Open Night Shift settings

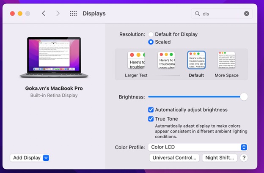pyautogui.click(x=220, y=158)
